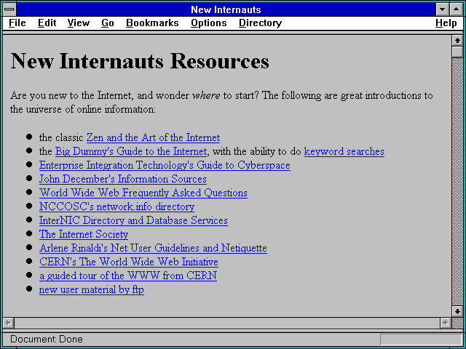Image resolution: width=466 pixels, height=349 pixels.
Task: Click the vertical scrollbar track below thumb
Action: (457, 182)
